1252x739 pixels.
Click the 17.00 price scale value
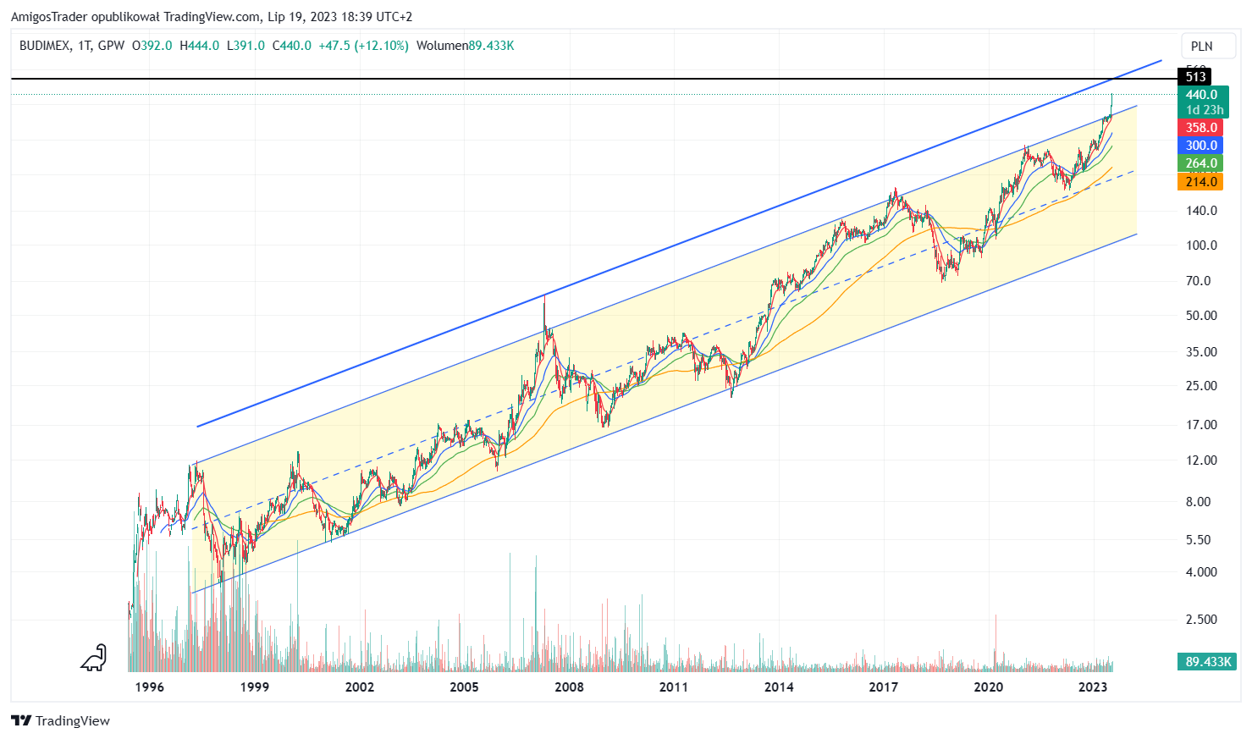[x=1201, y=425]
